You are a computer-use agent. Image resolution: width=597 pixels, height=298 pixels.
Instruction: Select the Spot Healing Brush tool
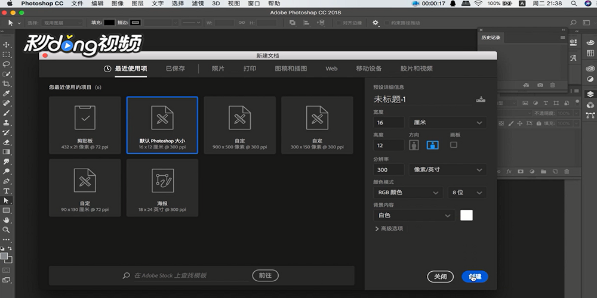tap(6, 103)
